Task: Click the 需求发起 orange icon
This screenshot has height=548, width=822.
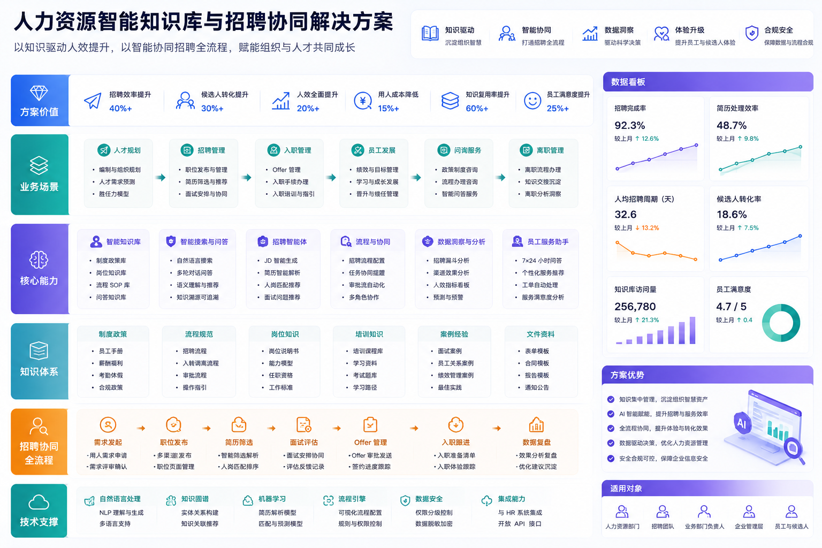Action: pyautogui.click(x=108, y=425)
